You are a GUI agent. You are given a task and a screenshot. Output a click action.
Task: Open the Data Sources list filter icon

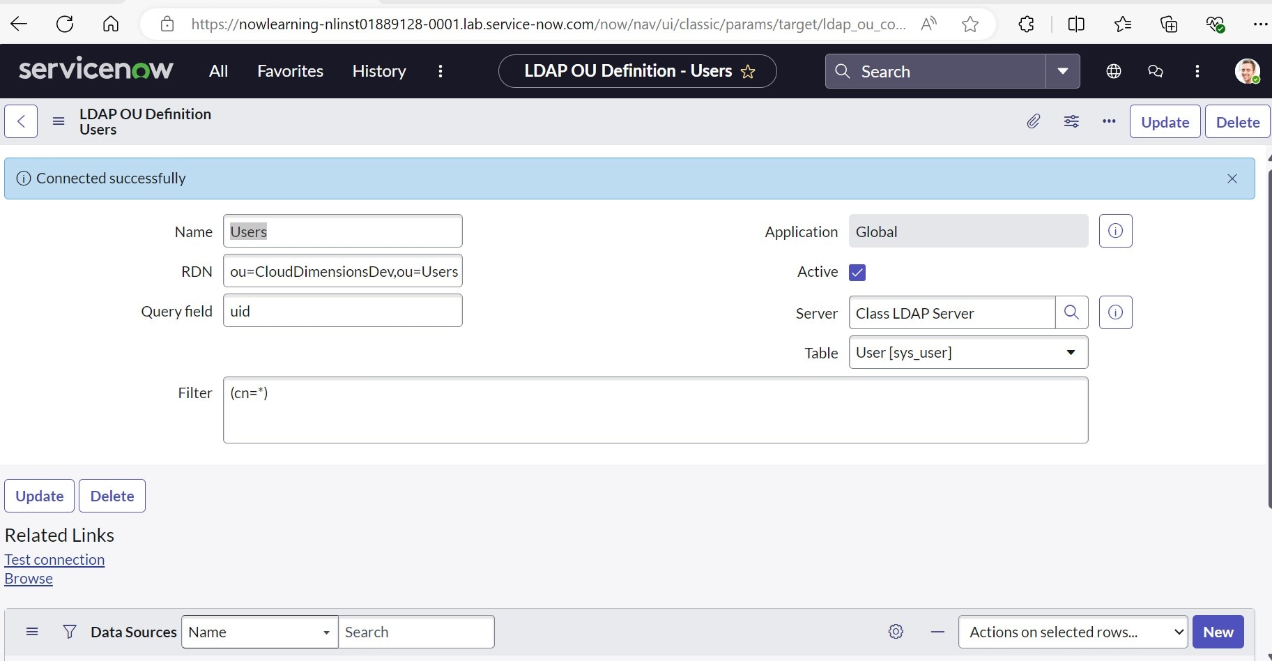coord(70,632)
